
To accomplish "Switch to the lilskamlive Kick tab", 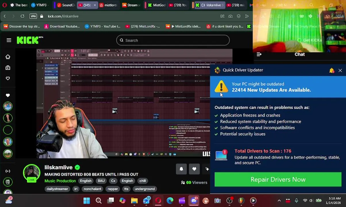I will (210, 5).
